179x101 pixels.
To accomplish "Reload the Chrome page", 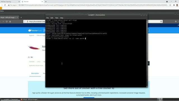I will click(x=5, y=5).
